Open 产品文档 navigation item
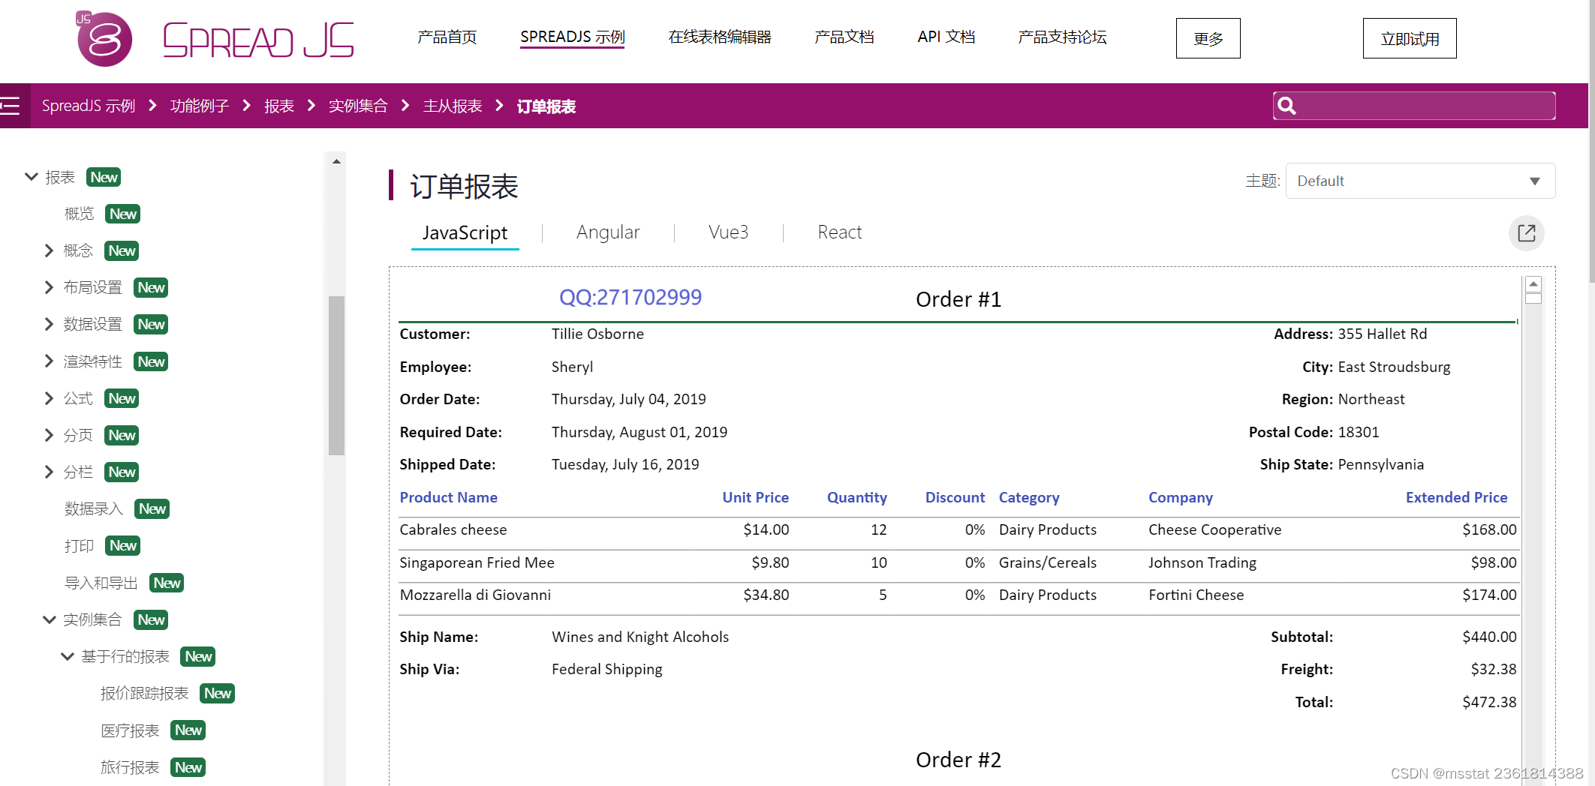 (844, 37)
